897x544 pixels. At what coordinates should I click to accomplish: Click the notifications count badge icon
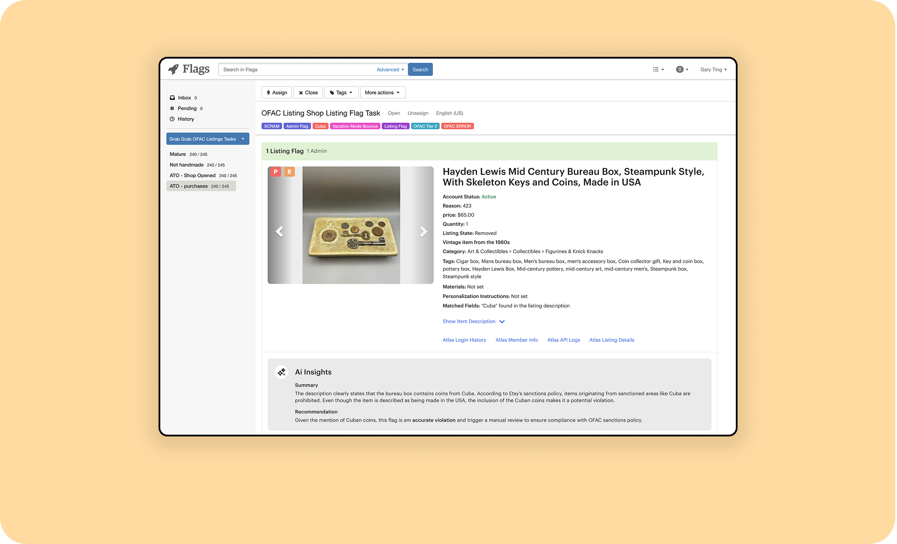coord(680,70)
